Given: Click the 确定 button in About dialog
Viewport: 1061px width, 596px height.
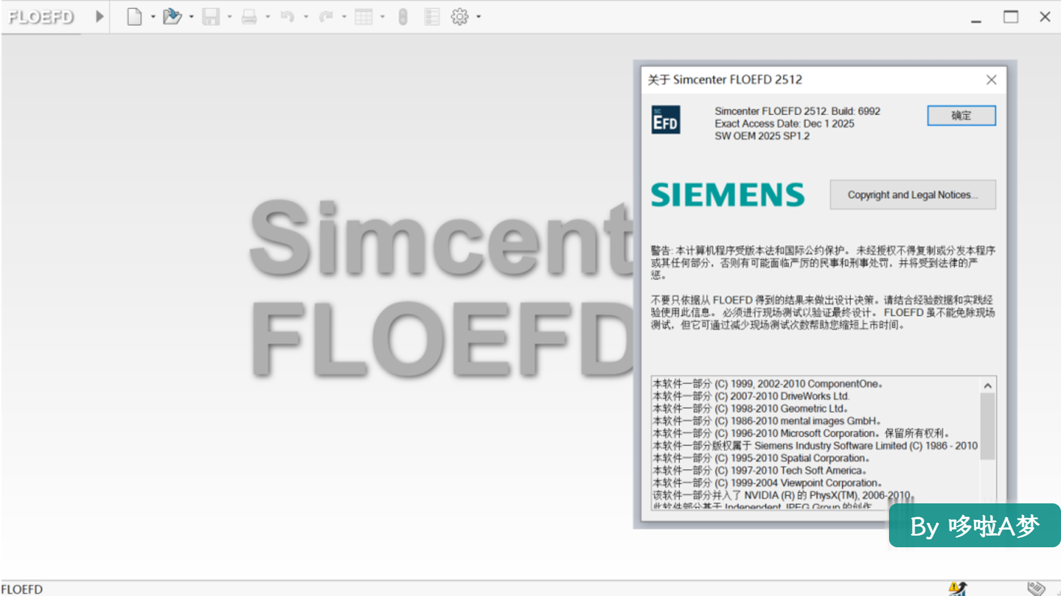Looking at the screenshot, I should tap(962, 115).
